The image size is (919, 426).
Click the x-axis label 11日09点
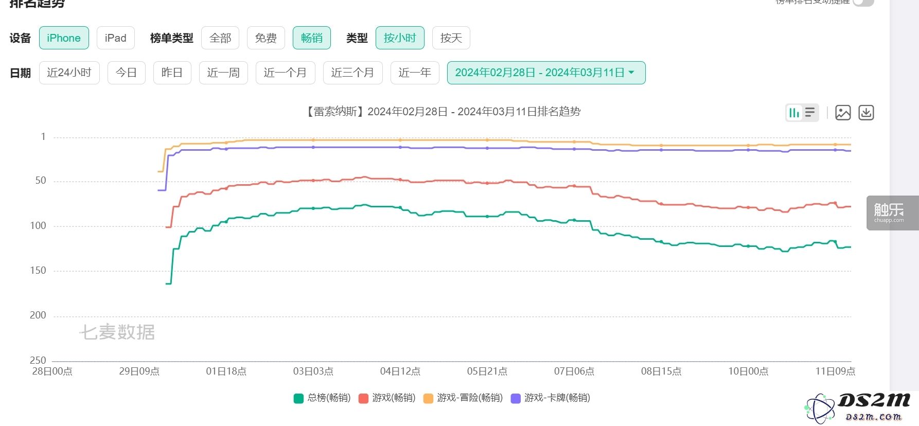(x=835, y=371)
